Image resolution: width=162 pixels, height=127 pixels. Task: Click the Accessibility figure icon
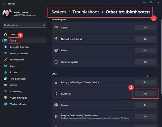(x=6, y=91)
